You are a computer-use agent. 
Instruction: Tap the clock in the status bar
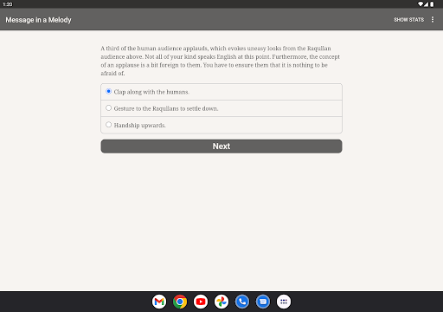8,4
